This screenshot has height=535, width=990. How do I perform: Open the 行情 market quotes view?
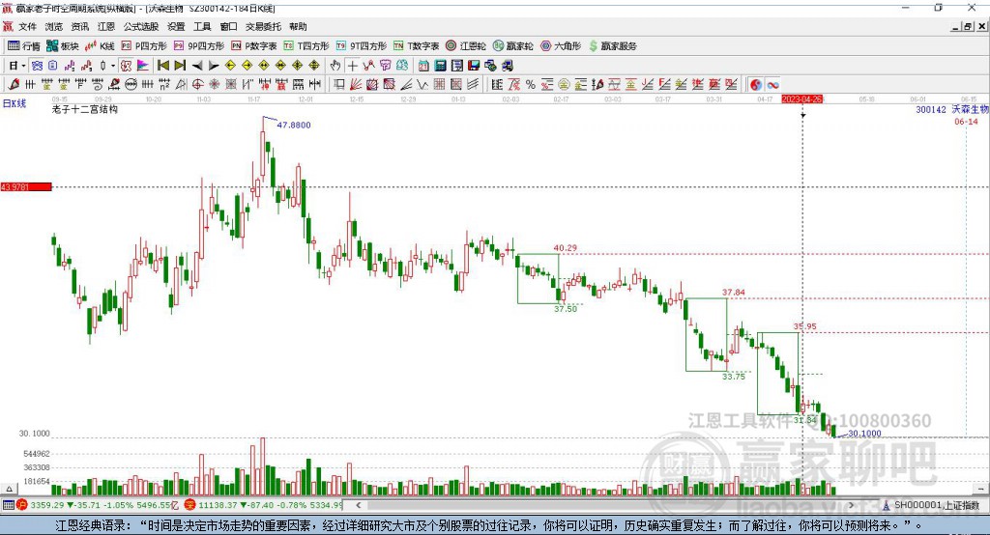pos(24,46)
